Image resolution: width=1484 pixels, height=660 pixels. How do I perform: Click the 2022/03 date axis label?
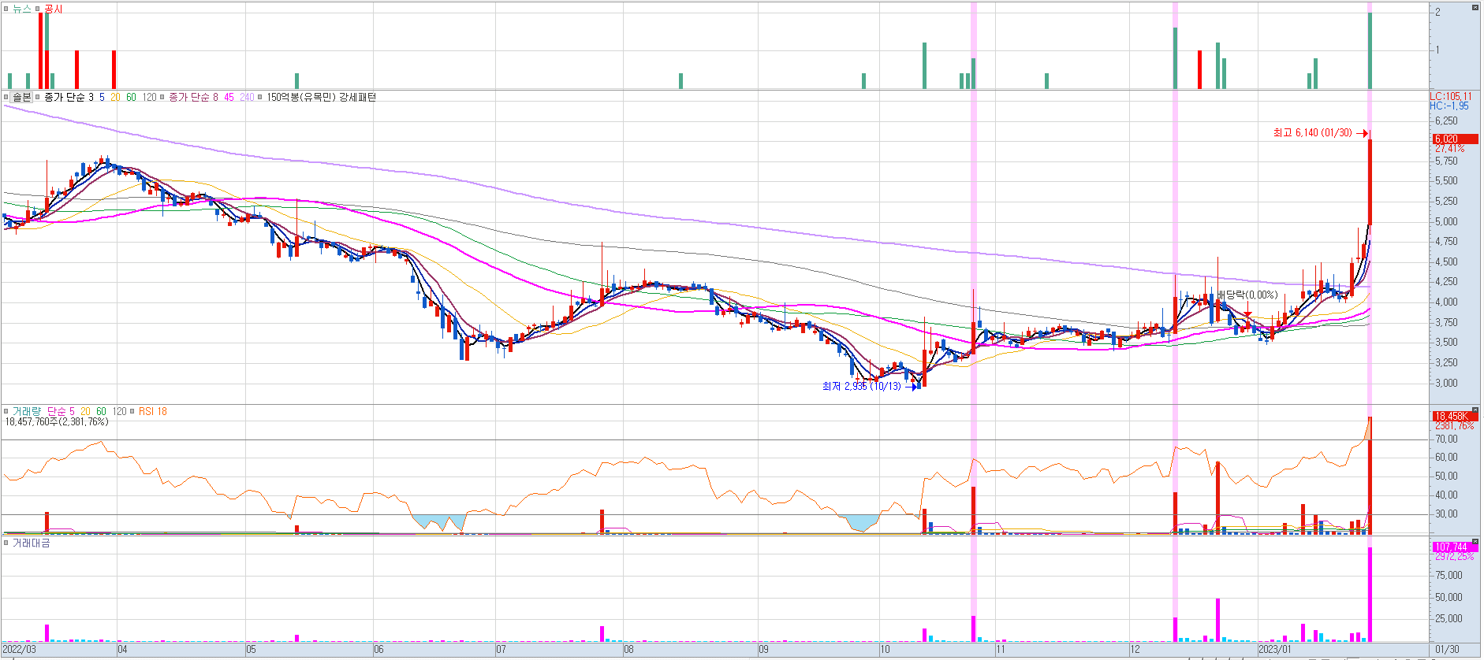(x=19, y=650)
